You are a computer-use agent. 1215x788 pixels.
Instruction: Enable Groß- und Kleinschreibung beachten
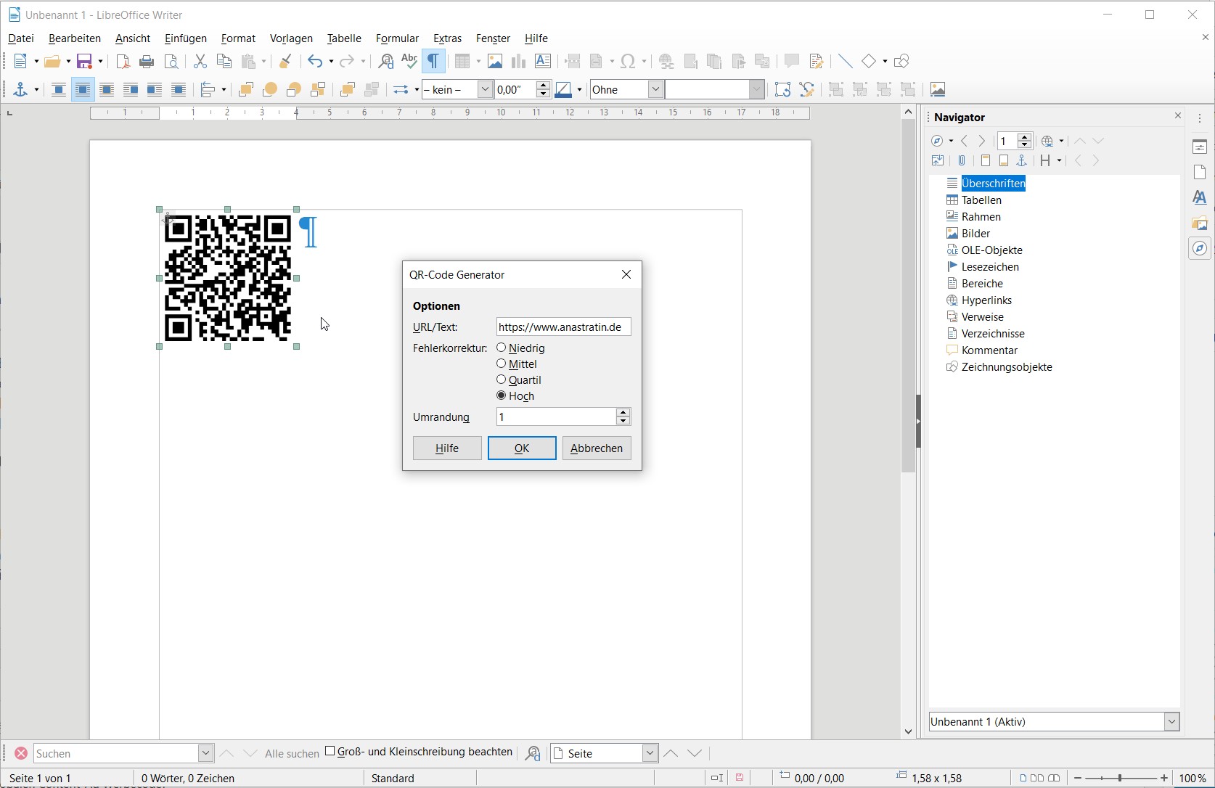(x=330, y=752)
